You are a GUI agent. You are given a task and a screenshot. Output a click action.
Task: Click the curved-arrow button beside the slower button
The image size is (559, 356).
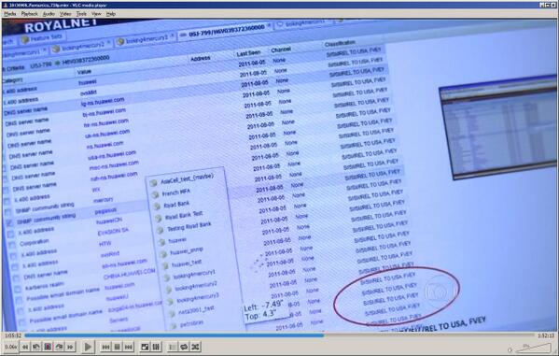36,347
